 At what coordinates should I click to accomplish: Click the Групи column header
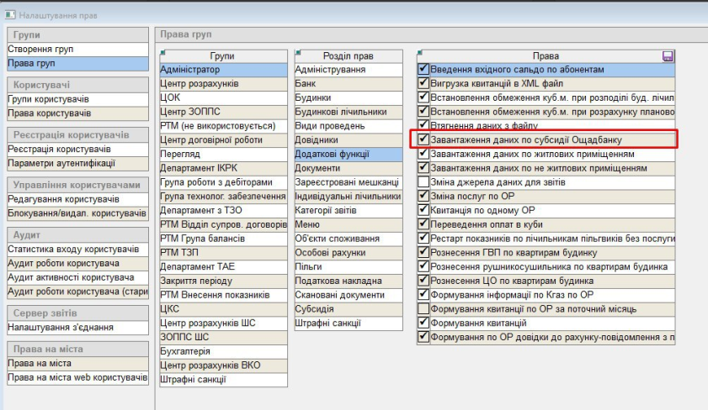click(x=222, y=56)
